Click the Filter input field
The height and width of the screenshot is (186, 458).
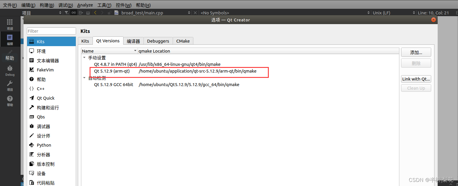click(51, 31)
